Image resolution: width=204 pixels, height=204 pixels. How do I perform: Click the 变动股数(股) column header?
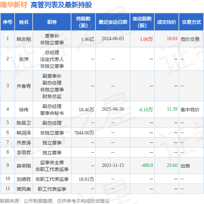coord(142,22)
